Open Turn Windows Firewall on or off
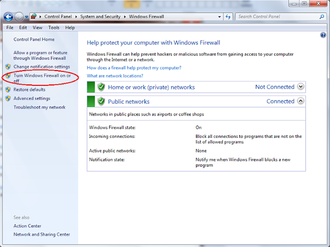Image resolution: width=330 pixels, height=247 pixels. pyautogui.click(x=42, y=78)
